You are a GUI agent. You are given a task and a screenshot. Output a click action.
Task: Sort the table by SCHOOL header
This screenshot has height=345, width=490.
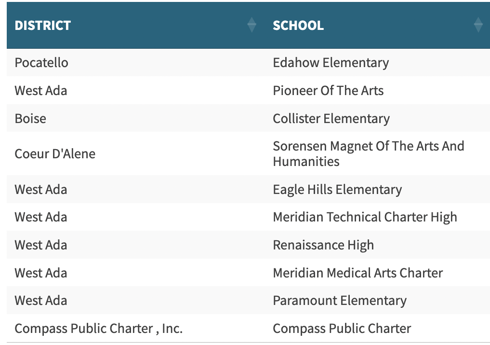[x=298, y=26]
